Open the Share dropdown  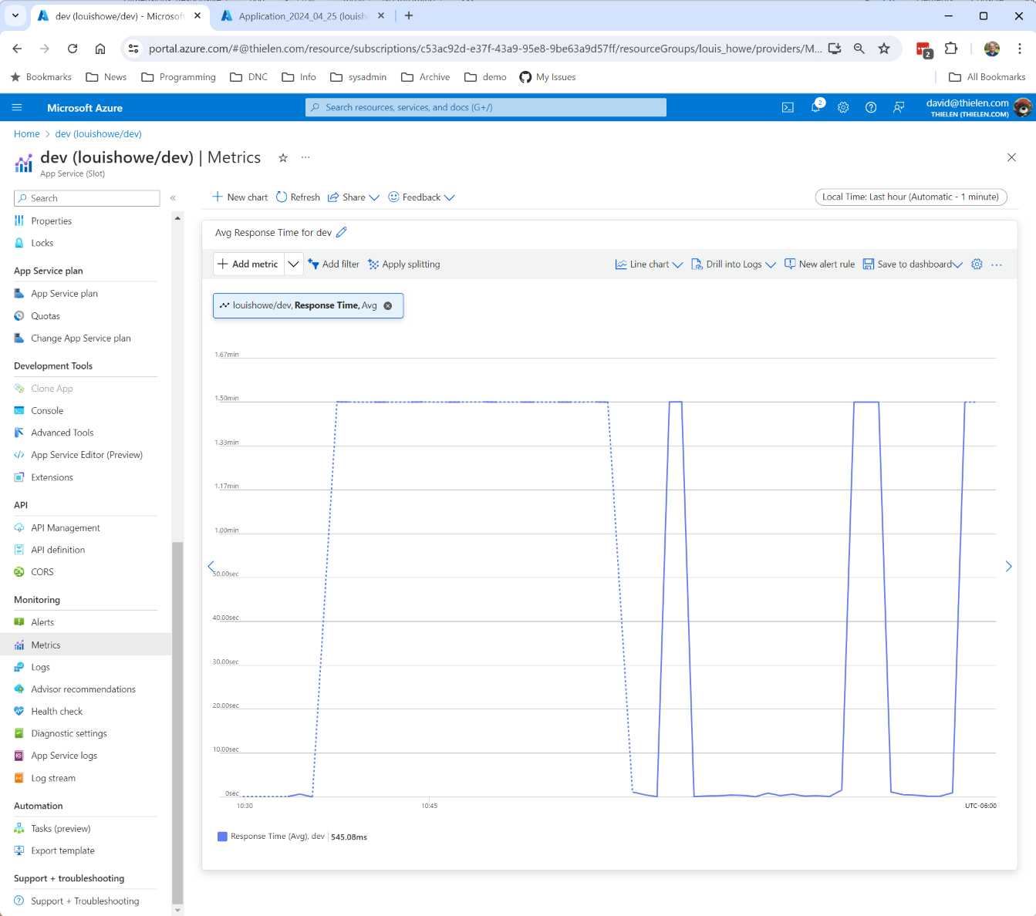[x=353, y=197]
